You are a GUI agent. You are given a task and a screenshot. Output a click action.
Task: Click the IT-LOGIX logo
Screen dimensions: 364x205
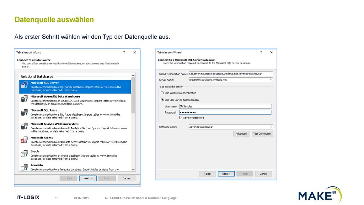(28, 198)
